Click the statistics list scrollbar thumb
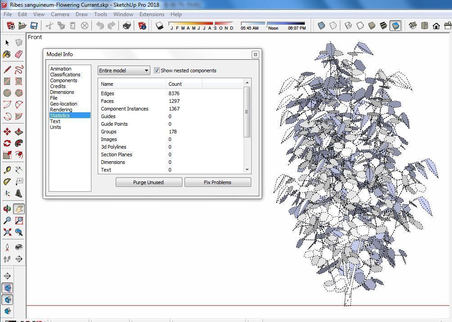 [x=247, y=112]
